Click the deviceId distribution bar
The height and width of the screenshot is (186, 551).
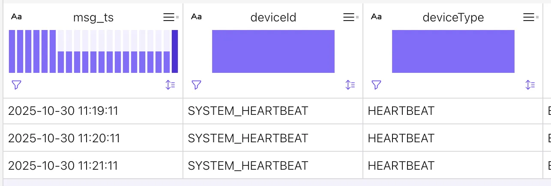pos(273,51)
